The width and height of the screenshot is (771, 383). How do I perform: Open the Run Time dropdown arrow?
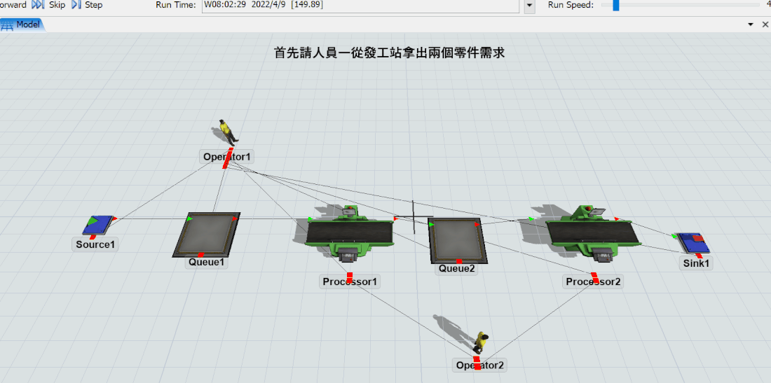coord(529,6)
